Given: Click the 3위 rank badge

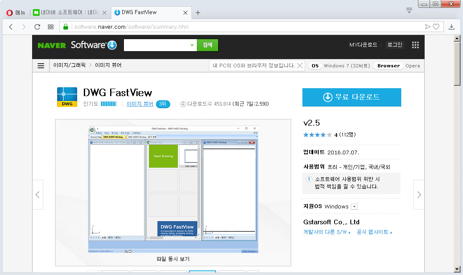Looking at the screenshot, I should click(x=163, y=104).
